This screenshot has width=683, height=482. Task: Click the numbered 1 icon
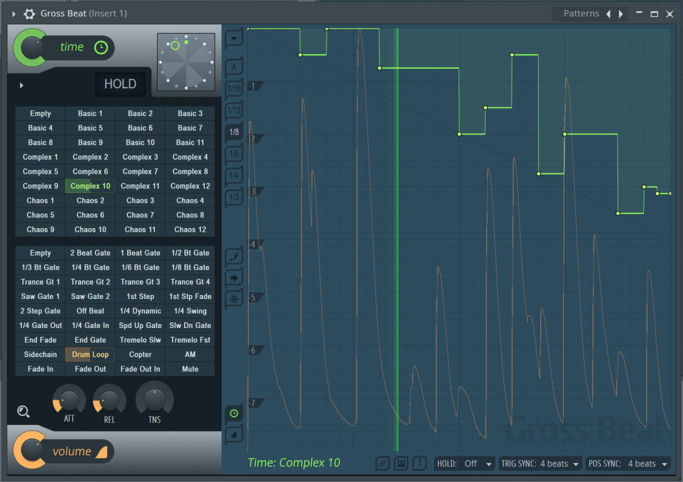coord(419,463)
